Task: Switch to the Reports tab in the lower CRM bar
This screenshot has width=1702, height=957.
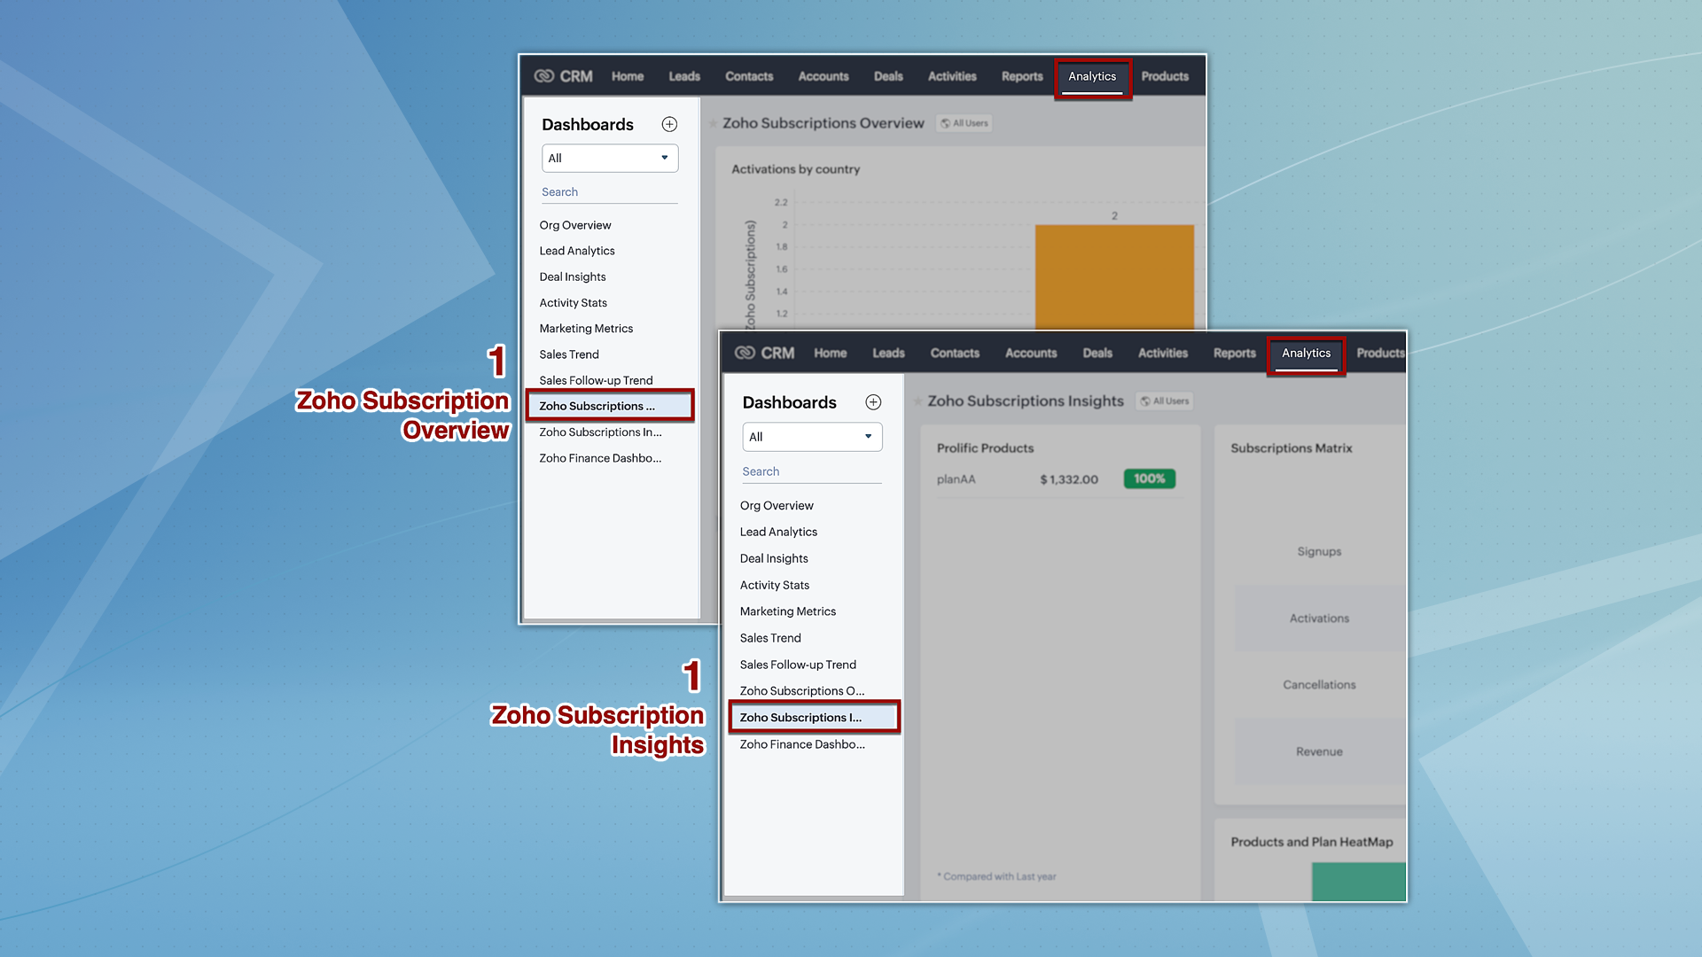Action: point(1234,353)
